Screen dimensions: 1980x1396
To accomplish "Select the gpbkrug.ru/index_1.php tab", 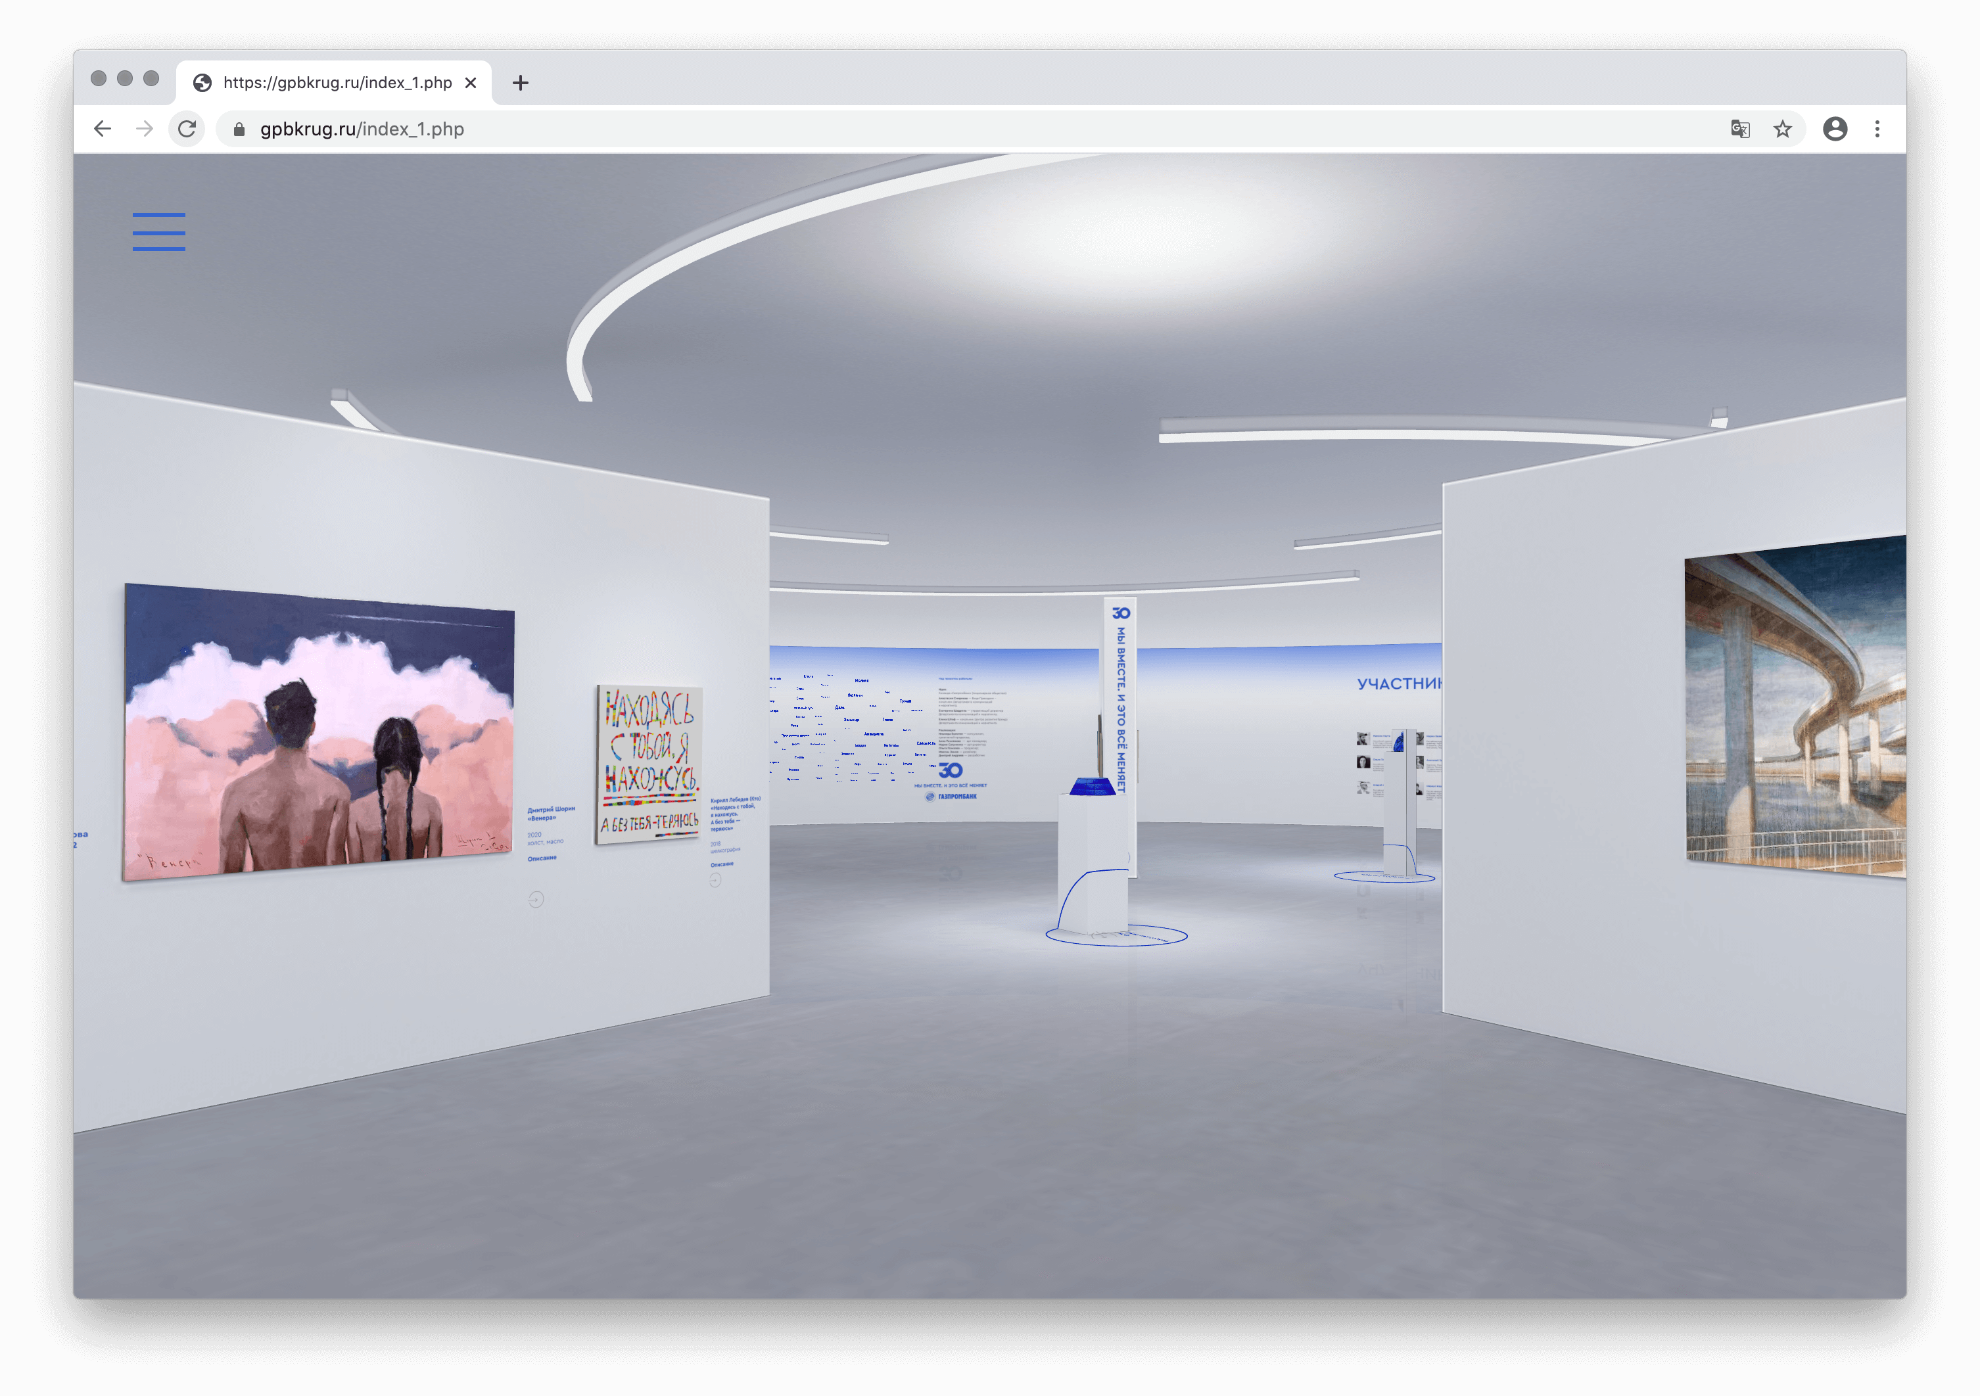I will tap(337, 83).
